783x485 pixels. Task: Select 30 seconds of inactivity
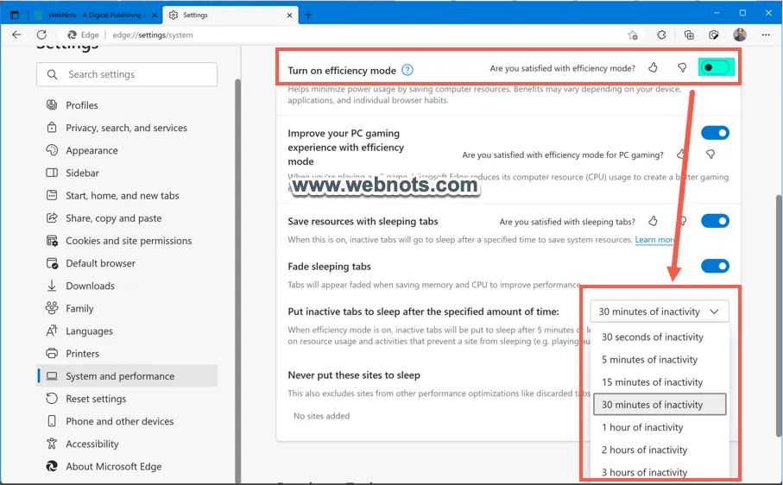pyautogui.click(x=660, y=337)
